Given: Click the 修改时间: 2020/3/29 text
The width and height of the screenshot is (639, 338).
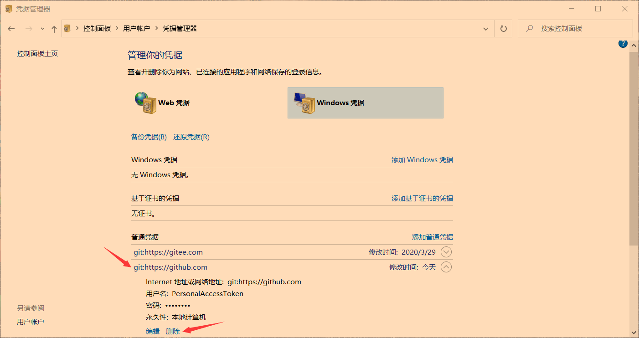Looking at the screenshot, I should (402, 252).
